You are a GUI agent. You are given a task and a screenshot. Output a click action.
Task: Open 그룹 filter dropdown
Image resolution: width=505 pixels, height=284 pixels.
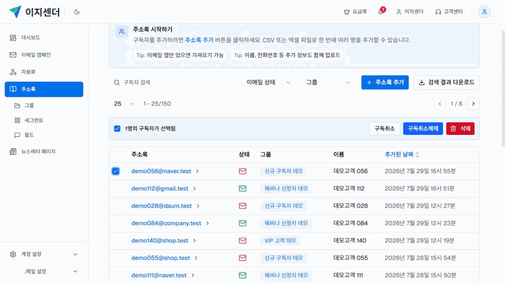pos(328,83)
